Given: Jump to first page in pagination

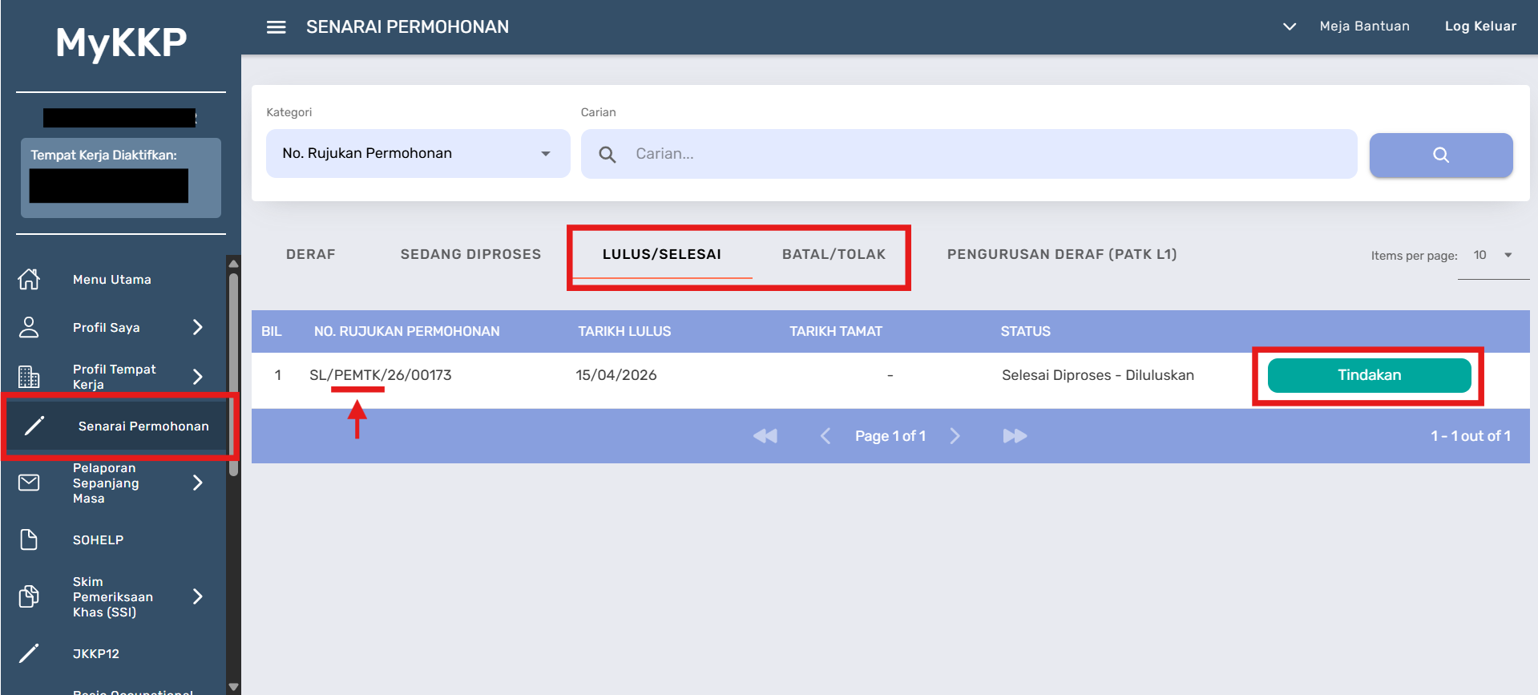Looking at the screenshot, I should 765,436.
